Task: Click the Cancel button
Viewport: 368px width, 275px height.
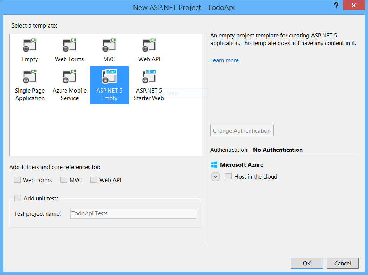Action: 343,263
